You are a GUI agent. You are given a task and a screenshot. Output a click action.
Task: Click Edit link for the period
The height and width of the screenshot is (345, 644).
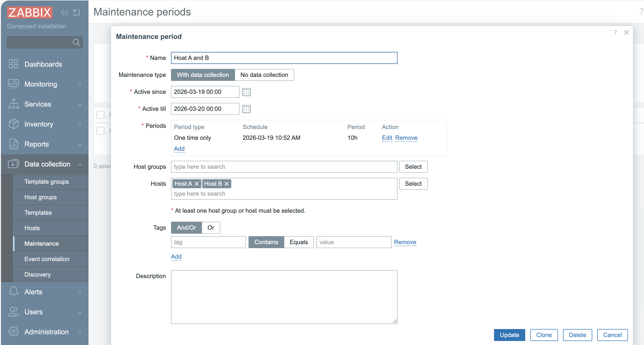387,138
